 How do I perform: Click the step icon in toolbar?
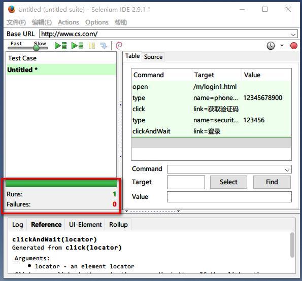point(104,46)
